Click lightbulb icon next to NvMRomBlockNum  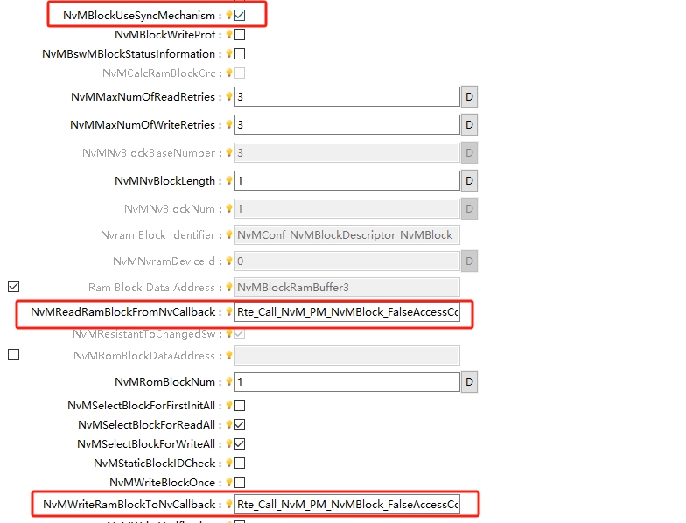(229, 382)
